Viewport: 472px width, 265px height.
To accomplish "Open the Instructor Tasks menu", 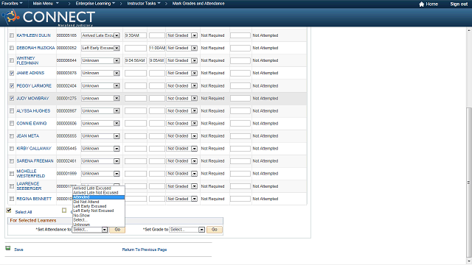I will pos(144,4).
